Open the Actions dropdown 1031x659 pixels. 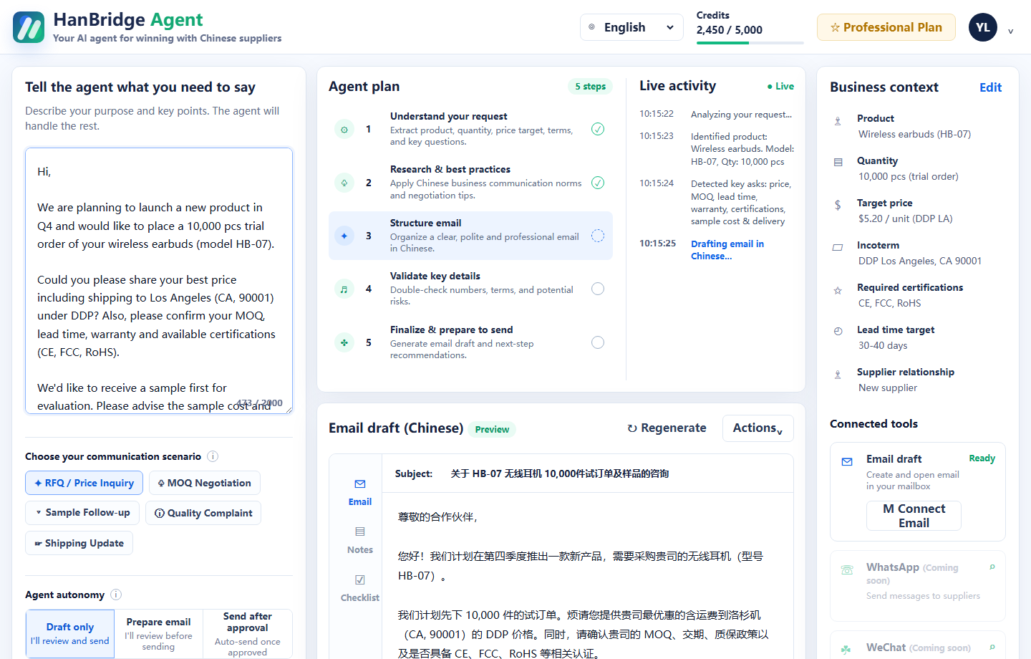click(757, 428)
